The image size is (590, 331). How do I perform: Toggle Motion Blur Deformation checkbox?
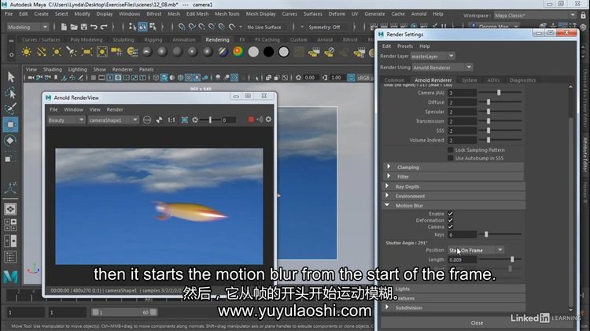451,220
